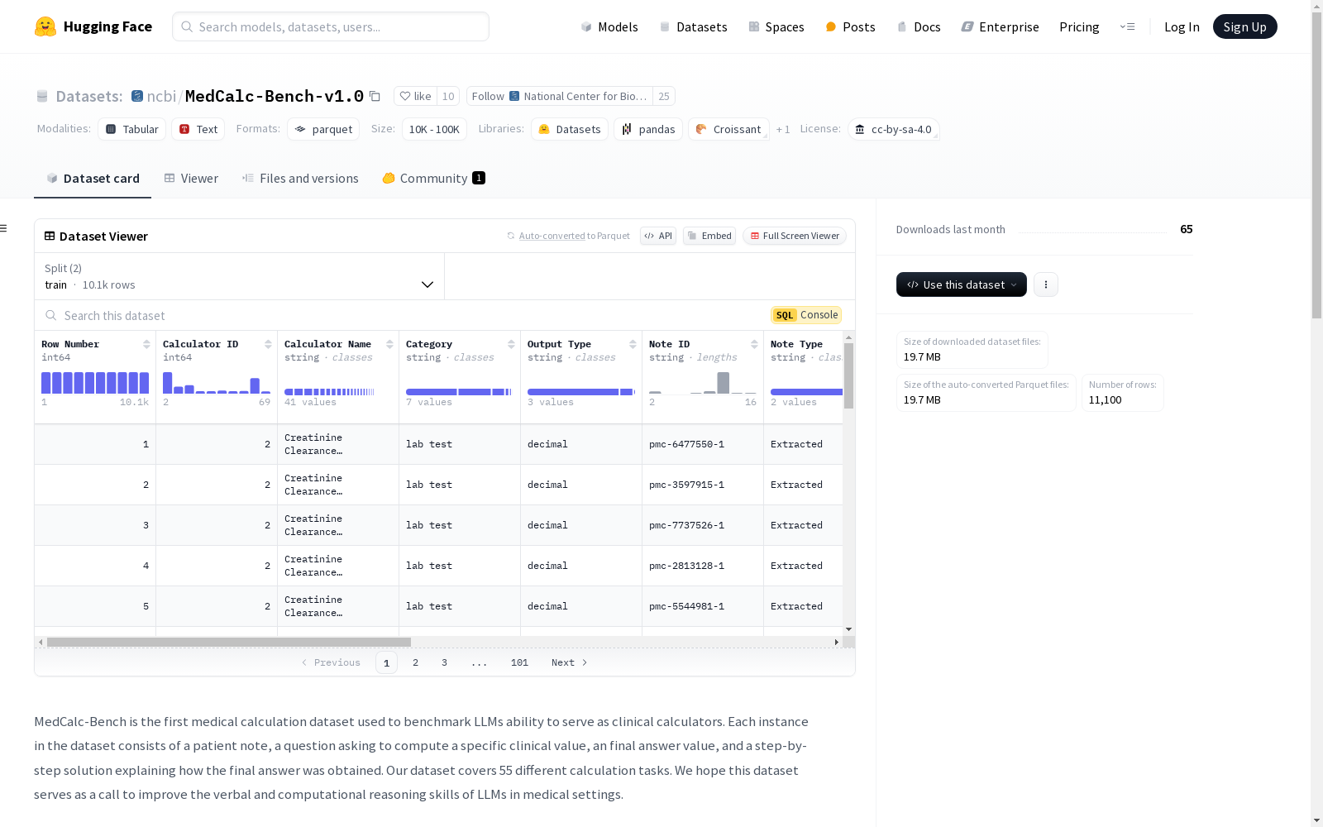
Task: Click the Calculator ID histogram
Action: coord(217,383)
